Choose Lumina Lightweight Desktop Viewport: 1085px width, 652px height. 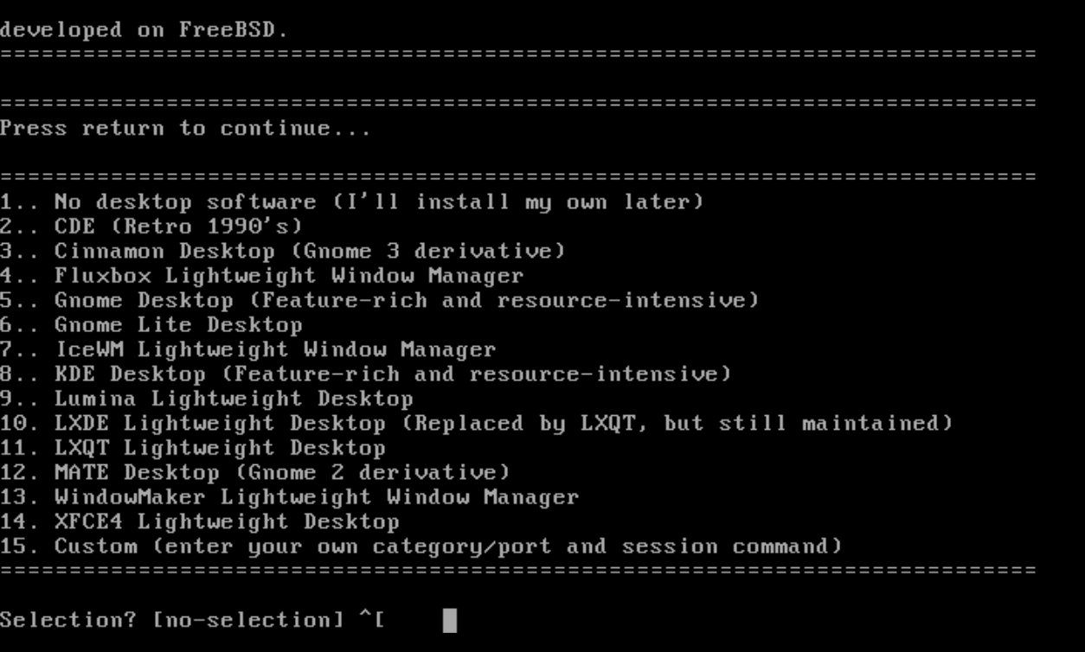click(x=206, y=399)
